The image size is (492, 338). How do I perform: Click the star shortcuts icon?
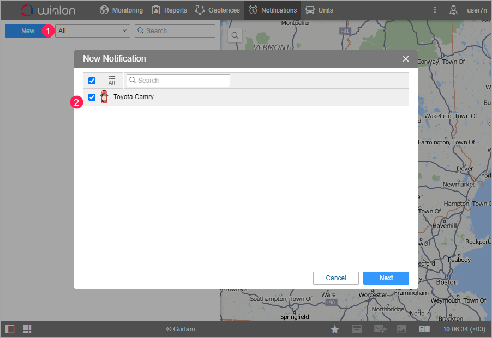pyautogui.click(x=335, y=329)
